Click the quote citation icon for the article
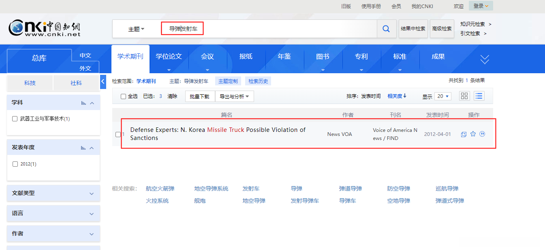 click(482, 134)
